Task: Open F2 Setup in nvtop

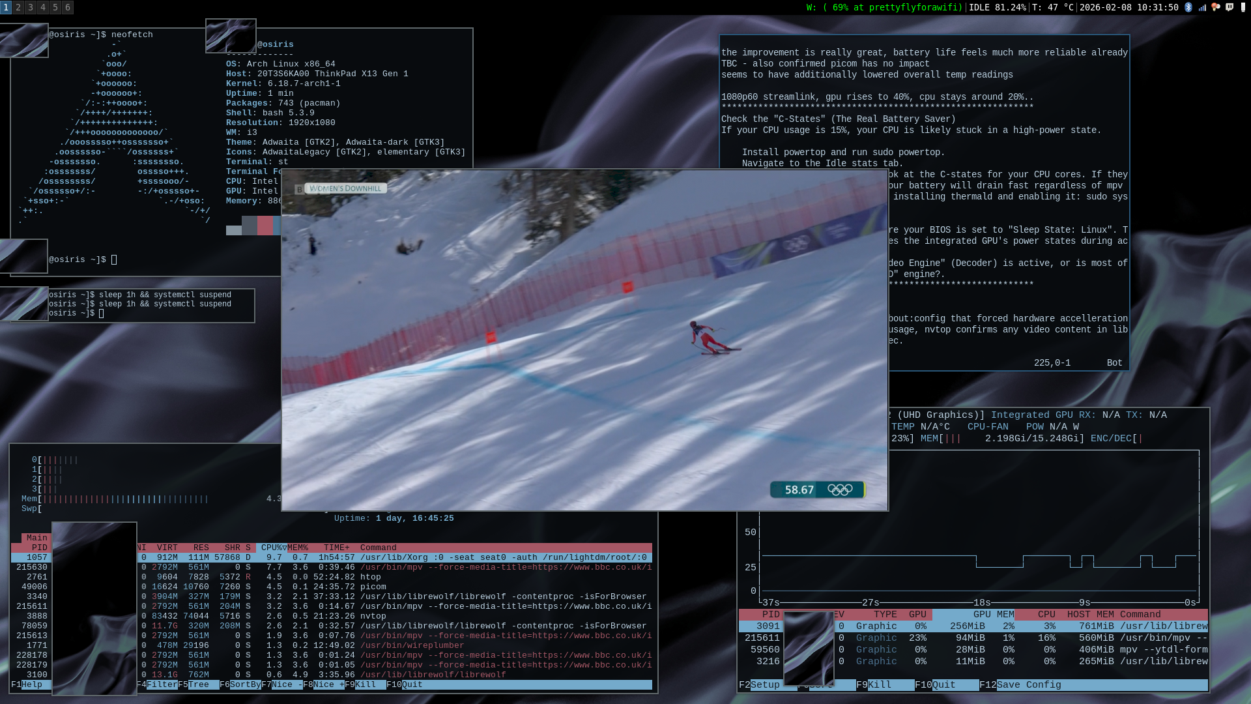Action: pyautogui.click(x=765, y=685)
